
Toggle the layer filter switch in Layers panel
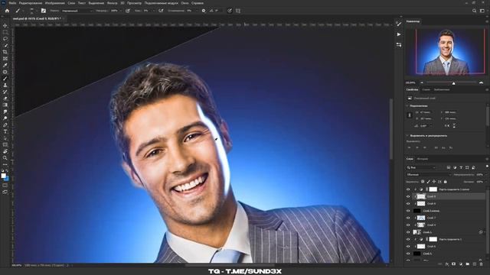(x=487, y=167)
